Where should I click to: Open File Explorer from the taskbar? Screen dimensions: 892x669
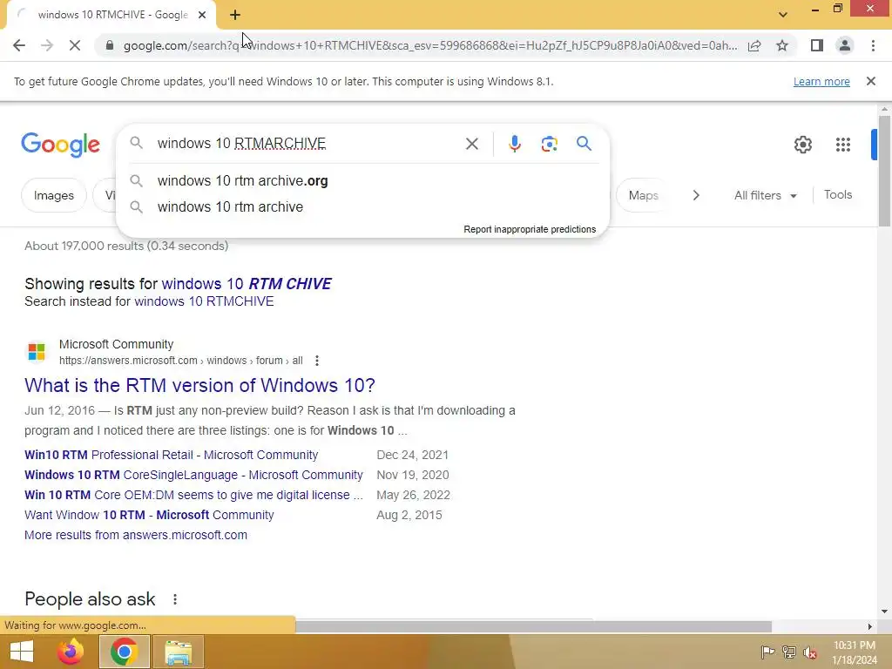[178, 652]
